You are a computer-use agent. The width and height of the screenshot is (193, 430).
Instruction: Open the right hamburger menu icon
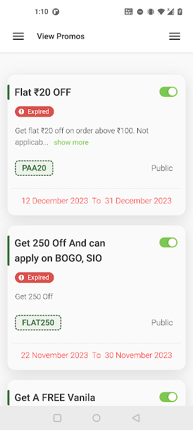click(x=174, y=36)
